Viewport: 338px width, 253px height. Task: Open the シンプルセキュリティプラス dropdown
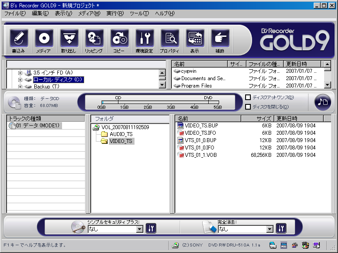[x=139, y=229]
